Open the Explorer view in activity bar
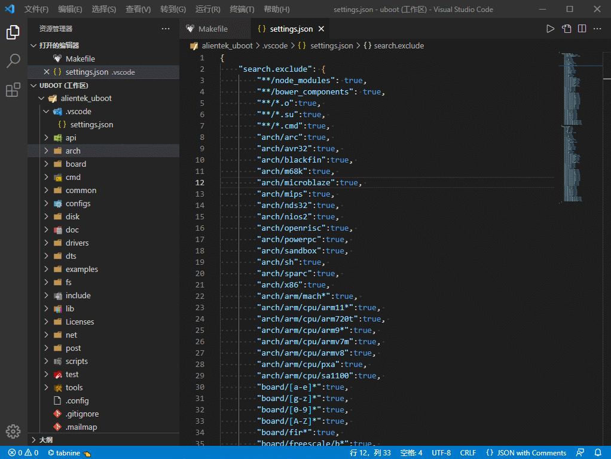Screen dimensions: 611x459 (x=13, y=32)
